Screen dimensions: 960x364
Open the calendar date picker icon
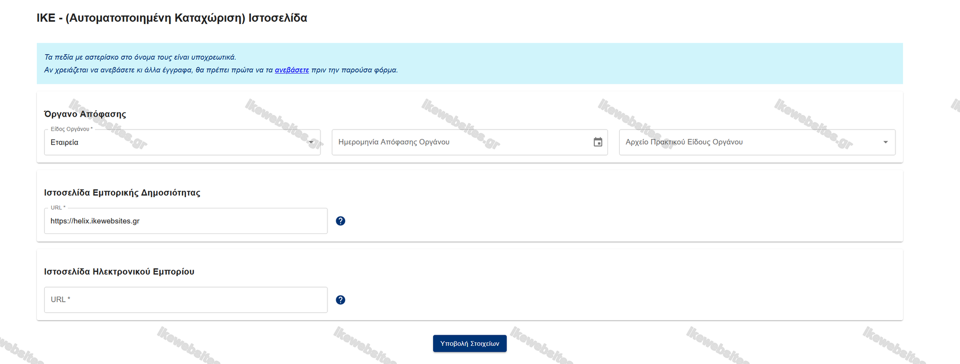pyautogui.click(x=598, y=142)
